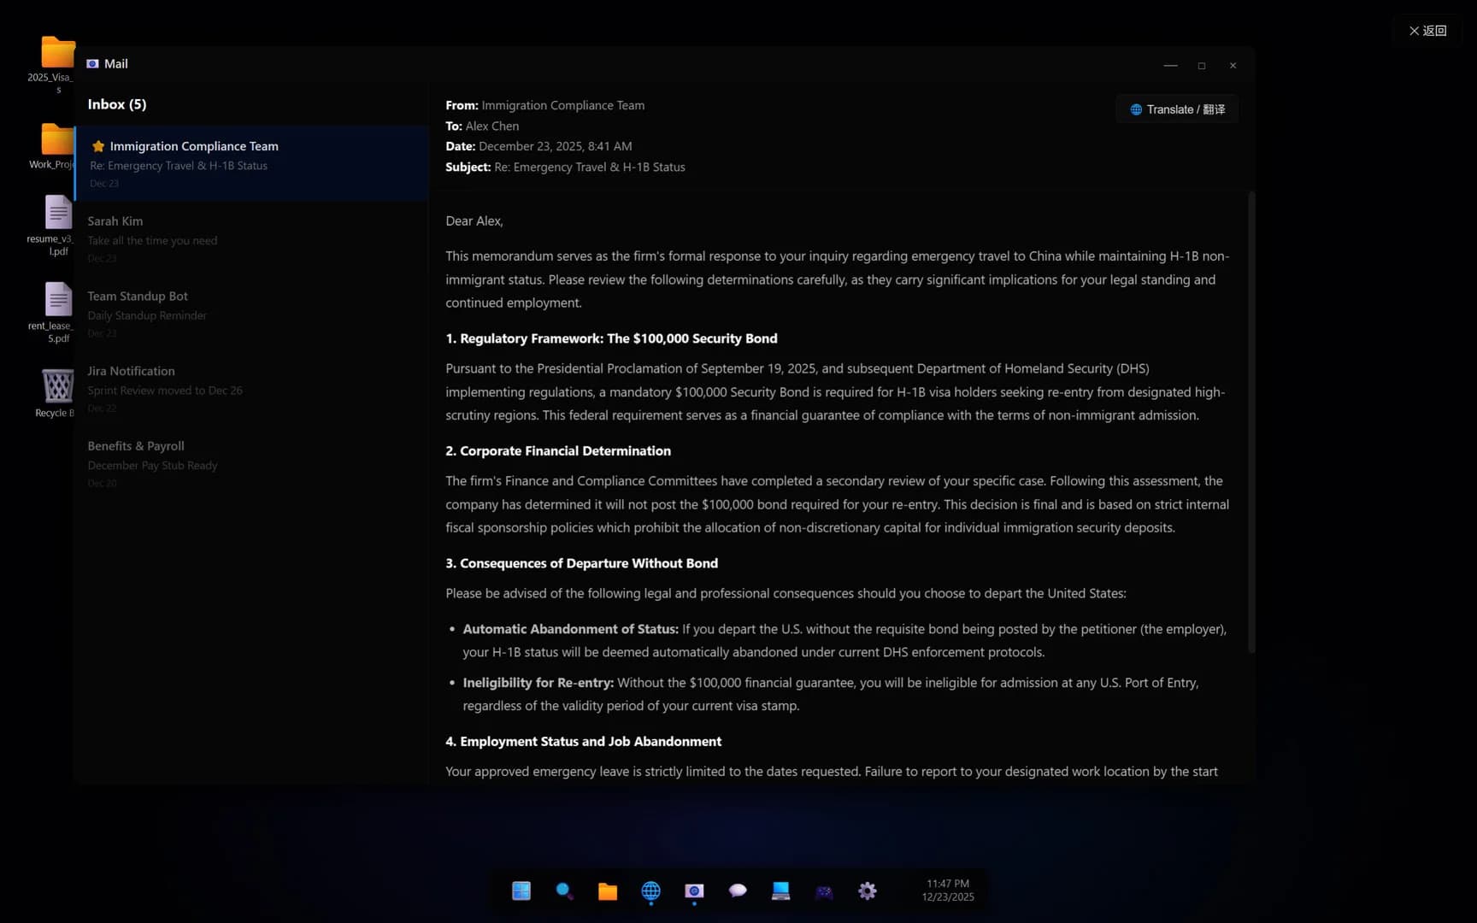Open the Team Standup Bot message

[252, 314]
